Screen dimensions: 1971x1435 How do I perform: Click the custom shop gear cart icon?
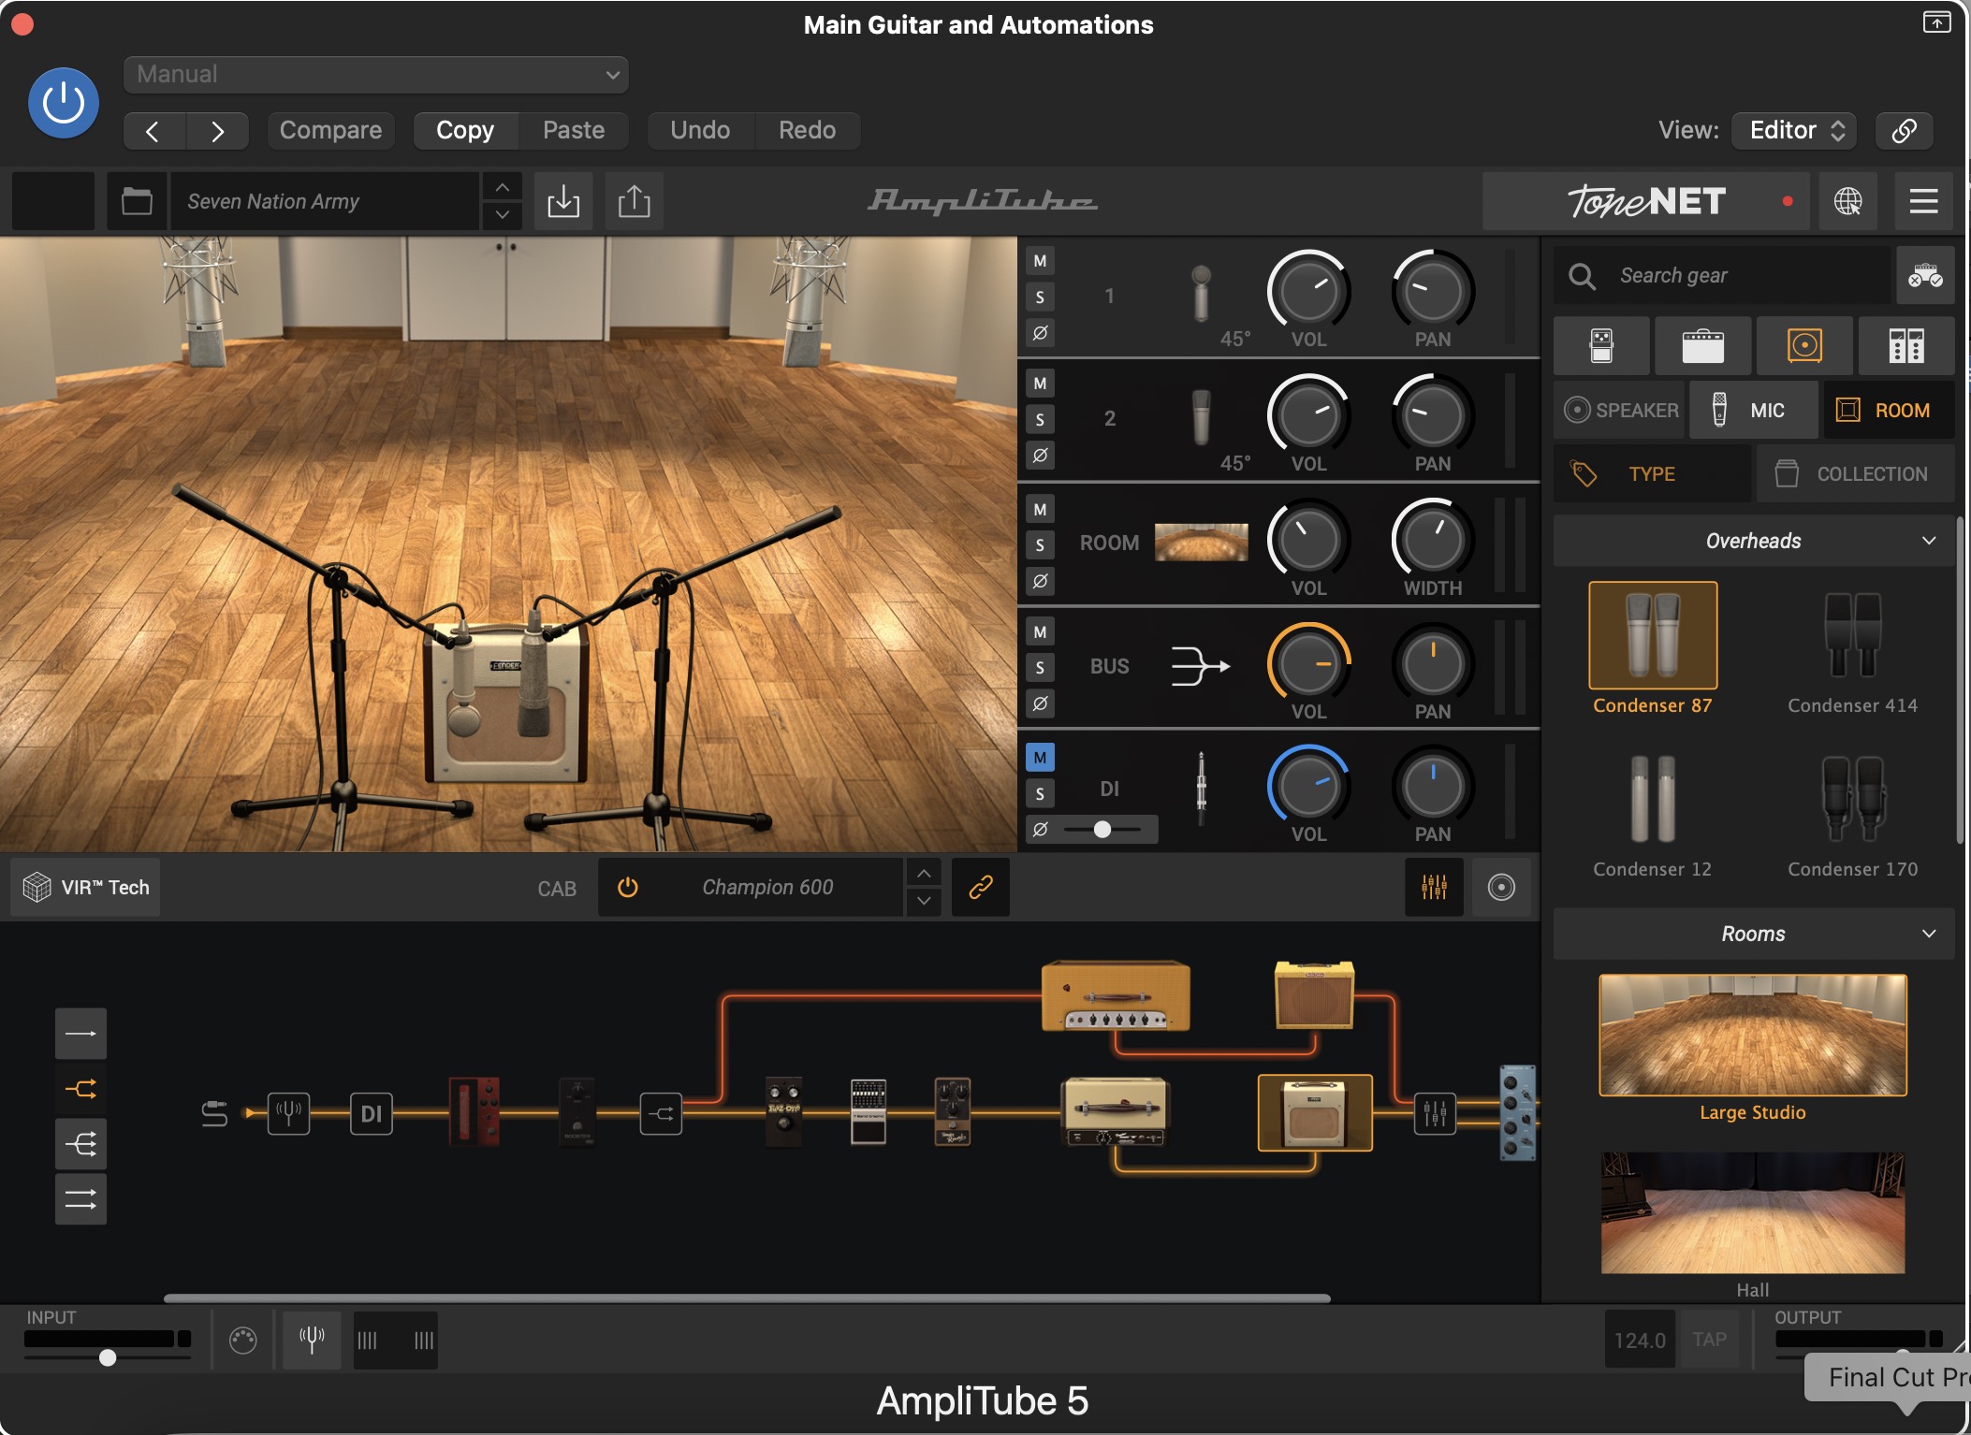click(x=1925, y=276)
